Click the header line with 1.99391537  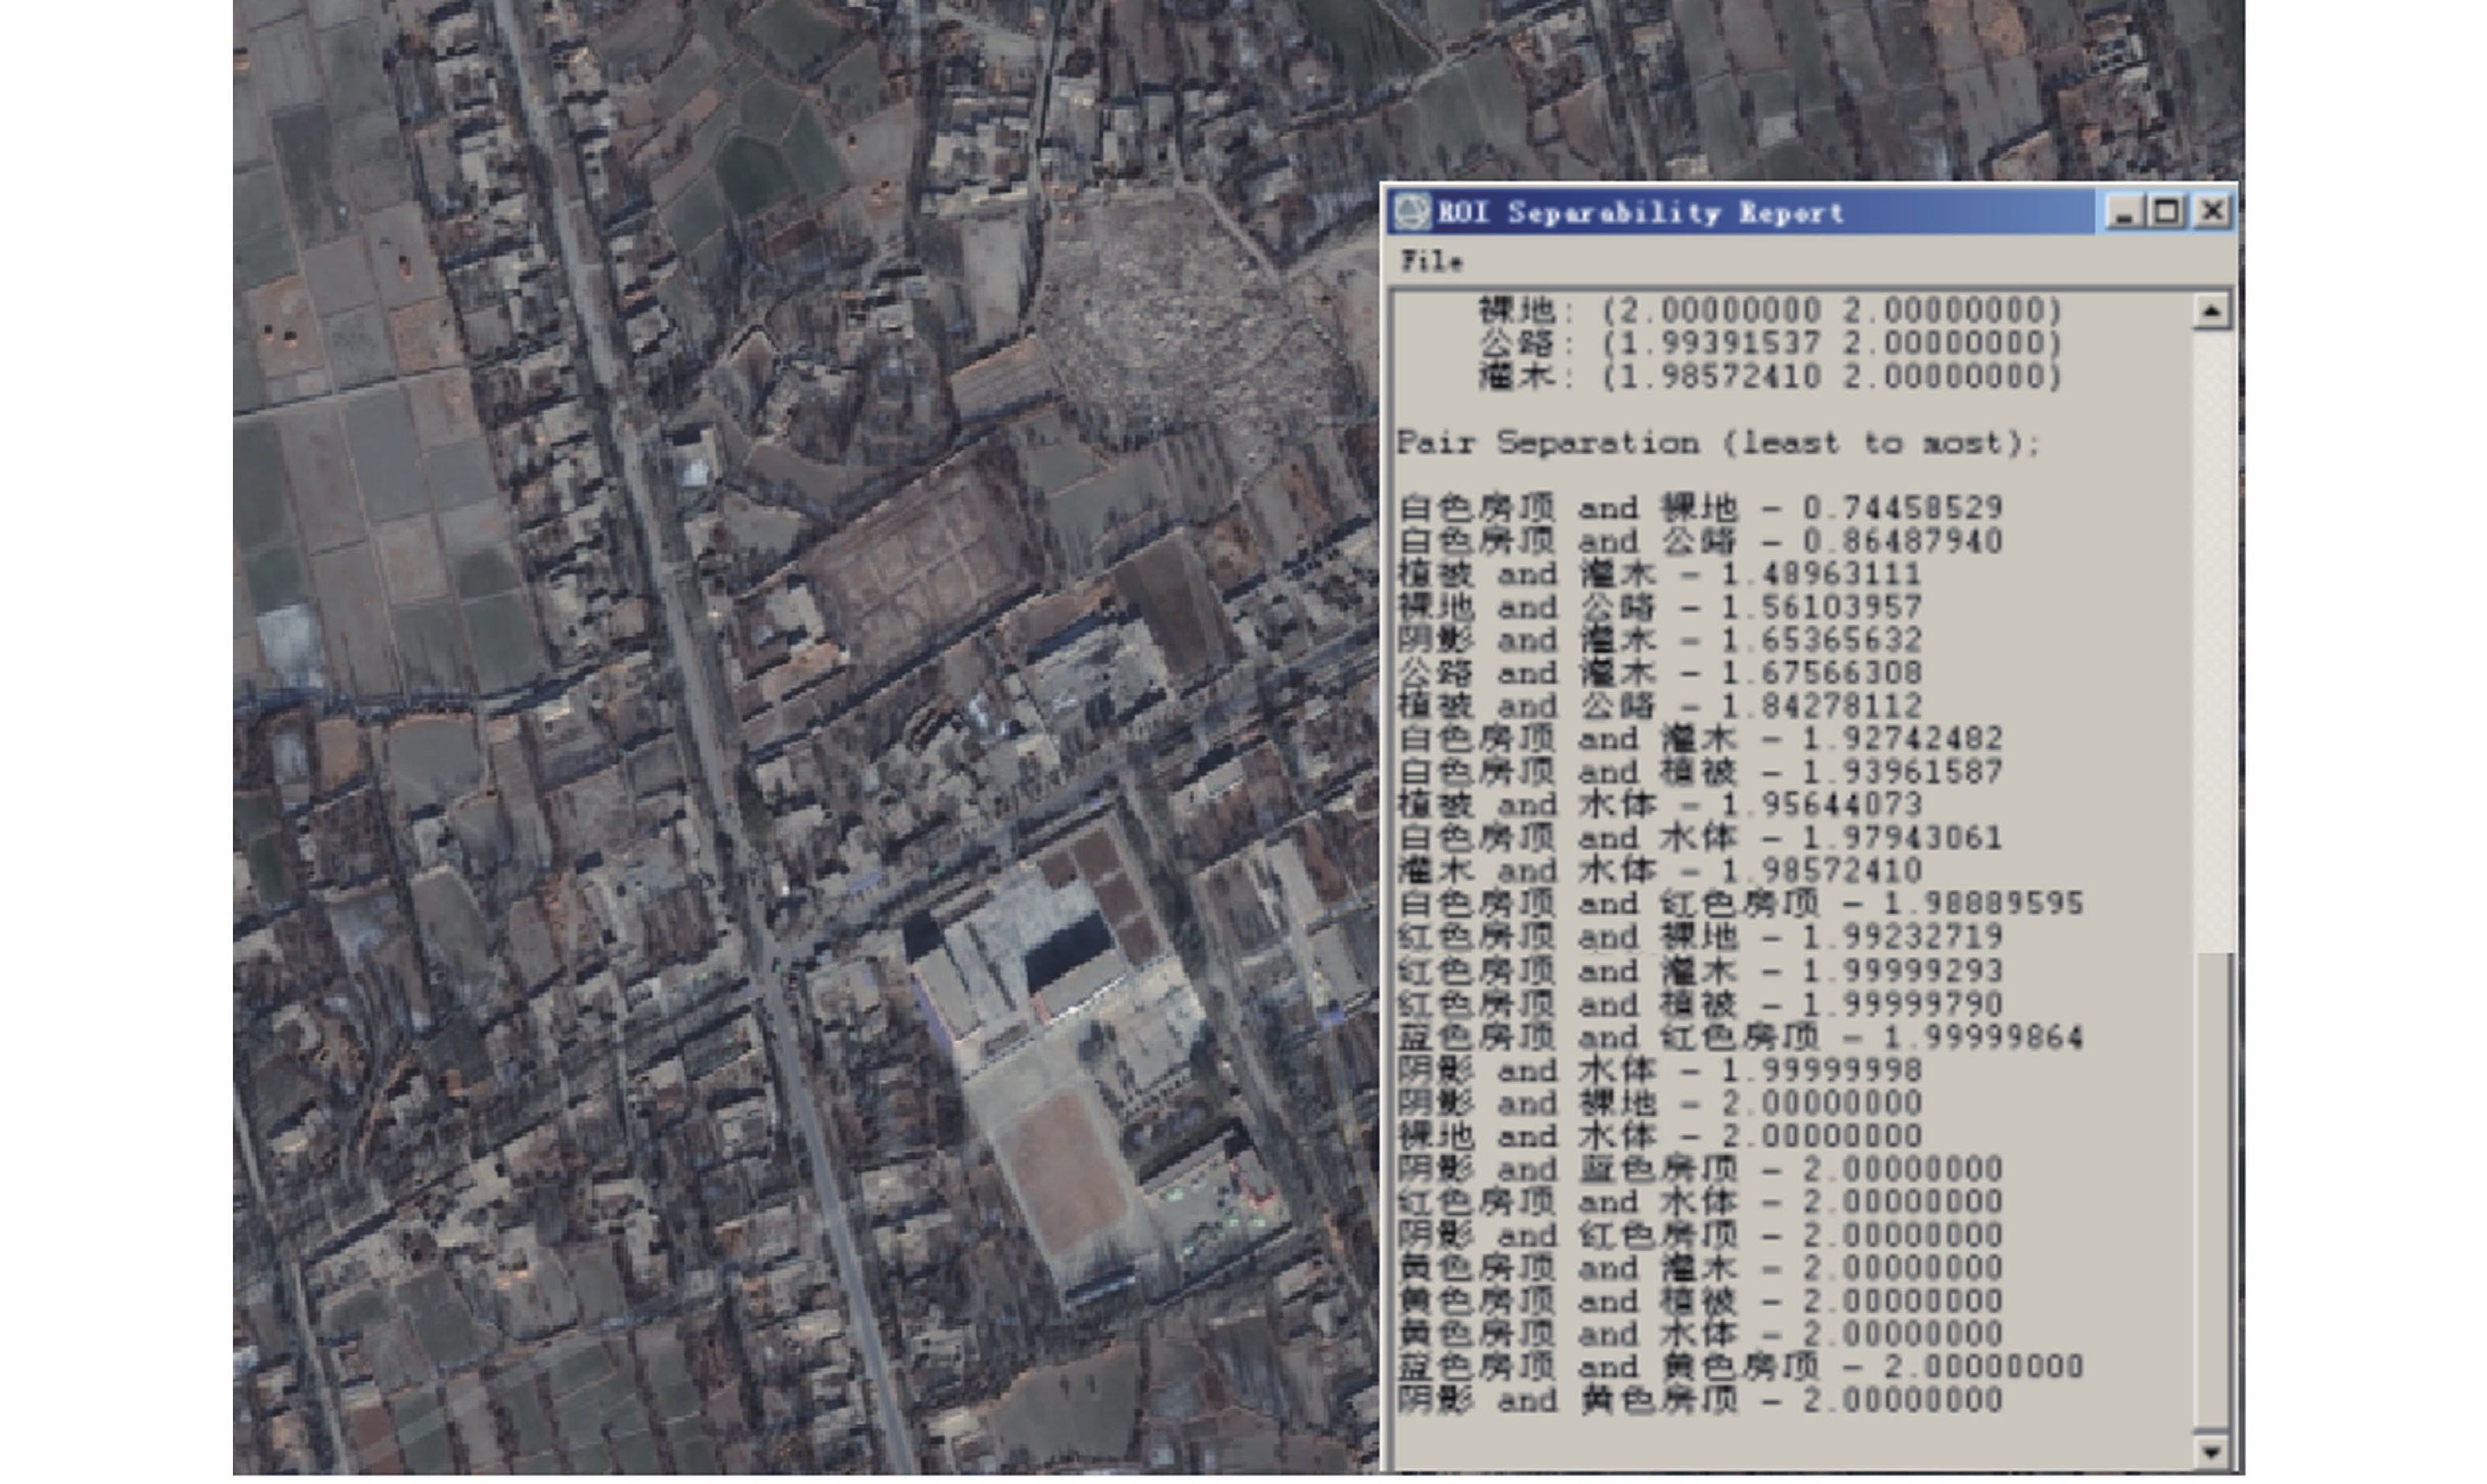click(x=1770, y=344)
